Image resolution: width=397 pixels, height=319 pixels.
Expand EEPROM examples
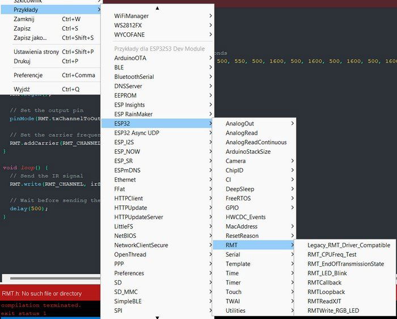pos(157,95)
